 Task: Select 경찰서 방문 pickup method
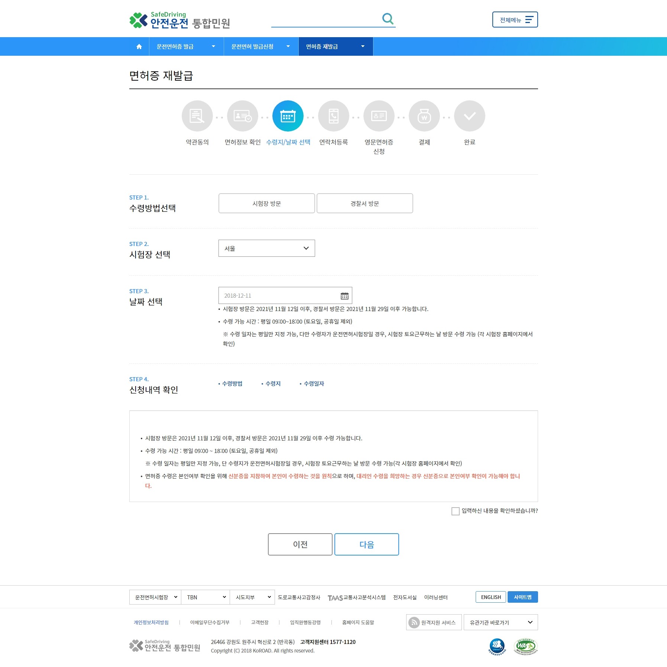[x=365, y=203]
